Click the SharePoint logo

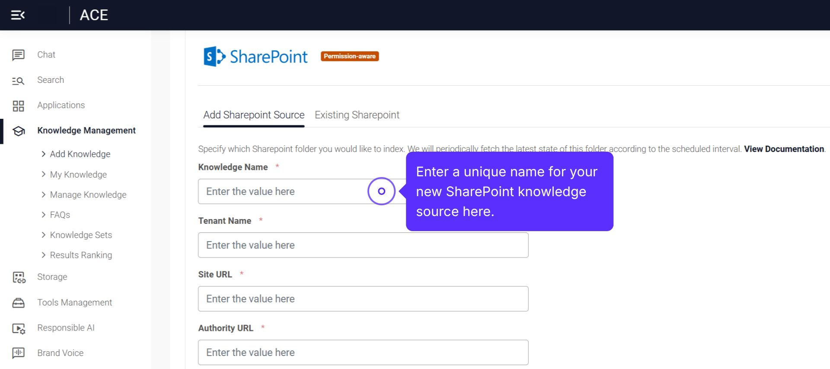click(255, 57)
